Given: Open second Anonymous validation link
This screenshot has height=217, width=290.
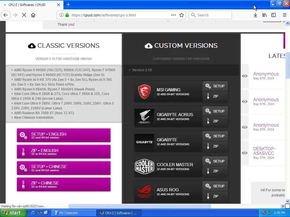Looking at the screenshot, I should 266,99.
